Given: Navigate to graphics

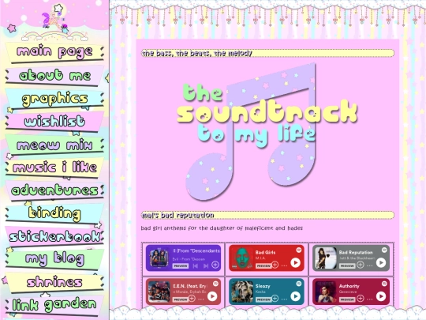Looking at the screenshot, I should pos(54,99).
